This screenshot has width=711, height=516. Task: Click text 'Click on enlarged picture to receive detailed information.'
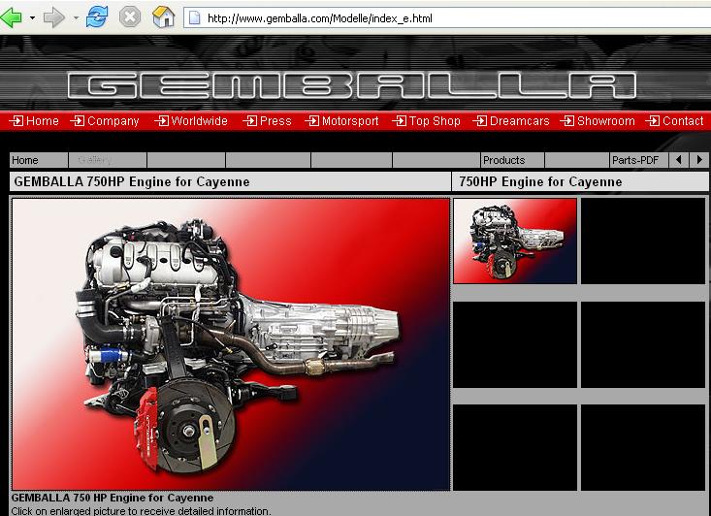tap(141, 511)
